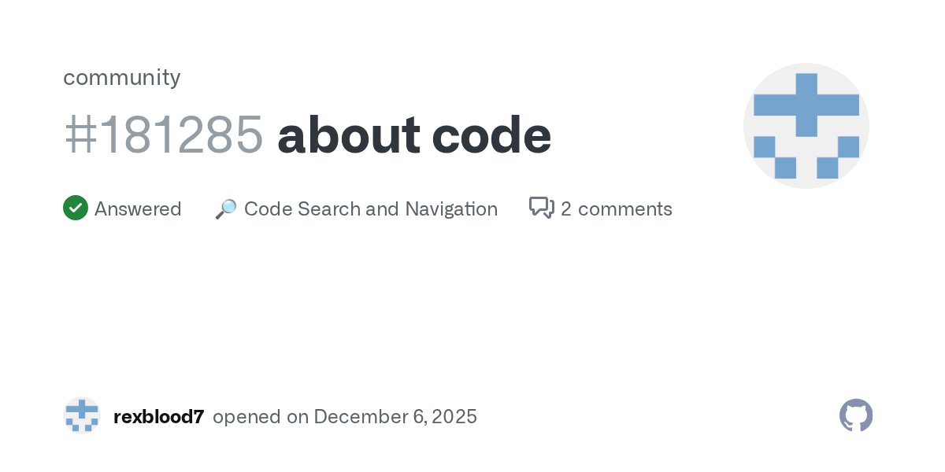The height and width of the screenshot is (472, 945).
Task: View the "2 comments" count
Action: [617, 208]
